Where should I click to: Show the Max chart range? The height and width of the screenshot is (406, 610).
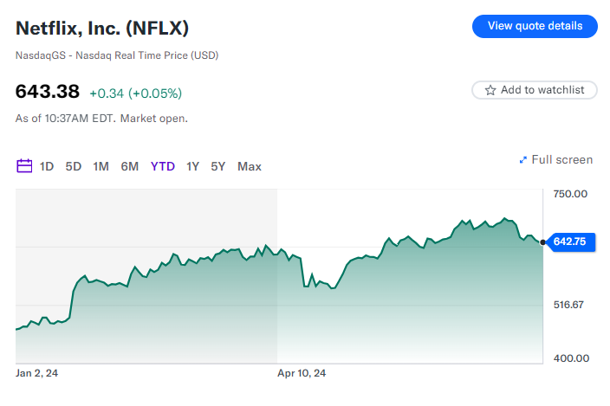tap(250, 166)
